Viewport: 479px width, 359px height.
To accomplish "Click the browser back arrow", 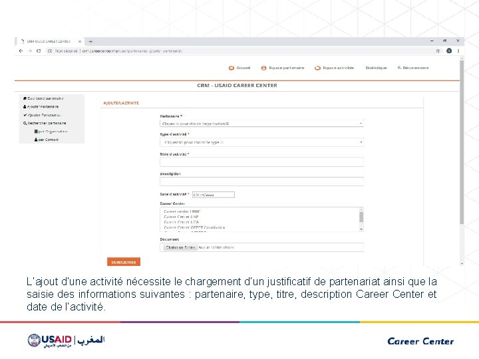I will tap(21, 51).
